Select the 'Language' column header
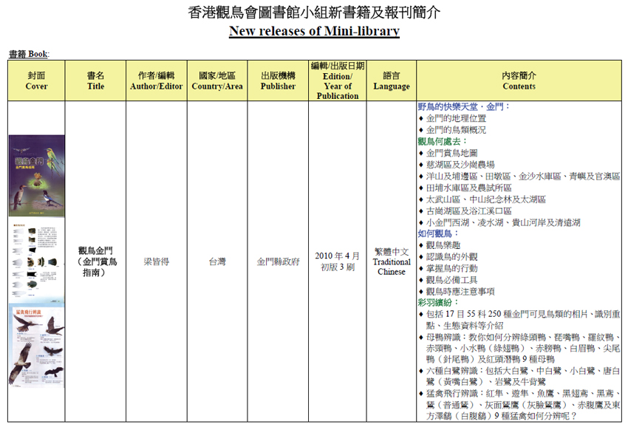Viewport: 628px width, 424px height. point(391,81)
